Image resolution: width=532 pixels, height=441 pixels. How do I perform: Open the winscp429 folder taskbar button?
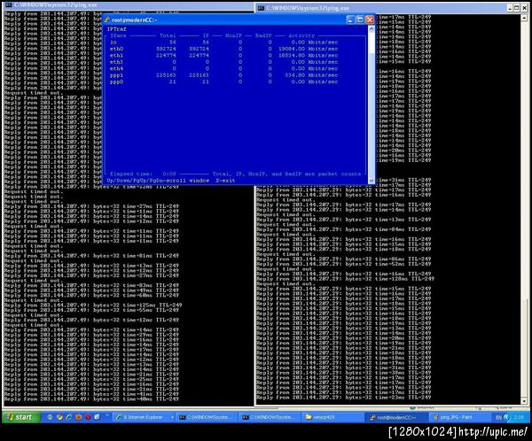(x=332, y=417)
